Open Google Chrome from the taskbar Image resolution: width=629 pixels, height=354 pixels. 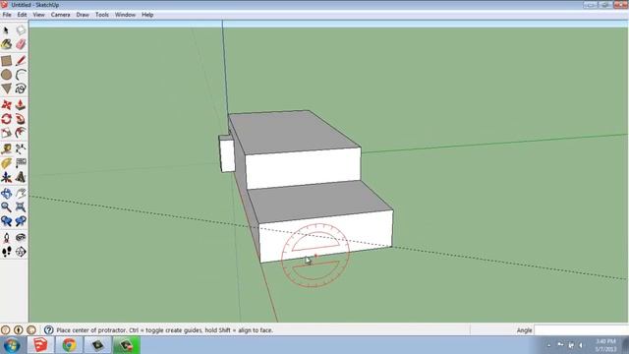(69, 345)
